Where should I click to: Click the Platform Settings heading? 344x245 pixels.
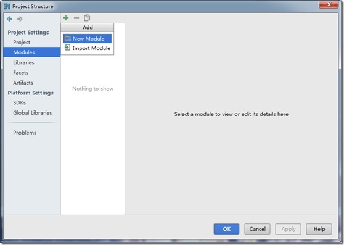coord(31,93)
